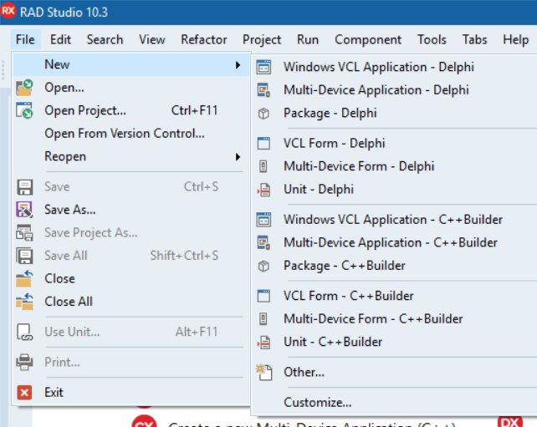Click the Unit - Delphi icon
Viewport: 537px width, 427px height.
[264, 190]
